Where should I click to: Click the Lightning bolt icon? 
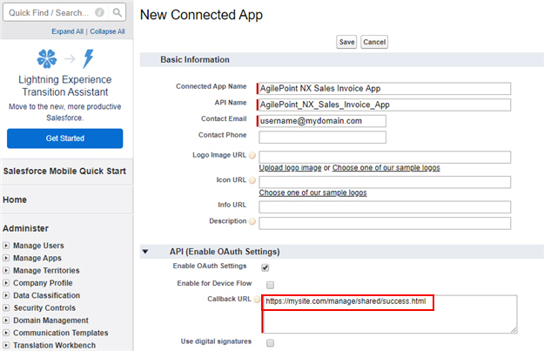tap(88, 58)
